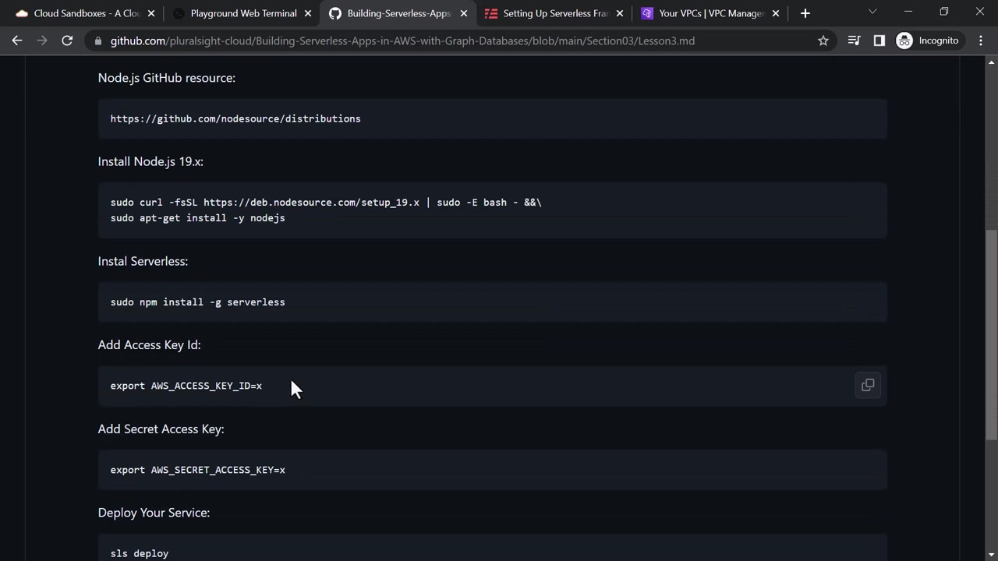The image size is (998, 561).
Task: Open a new browser tab
Action: tap(805, 13)
